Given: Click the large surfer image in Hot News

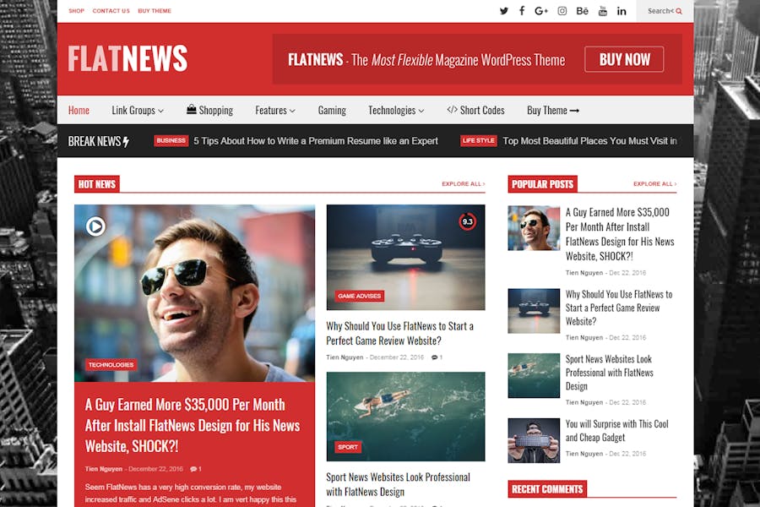Looking at the screenshot, I should pos(405,417).
